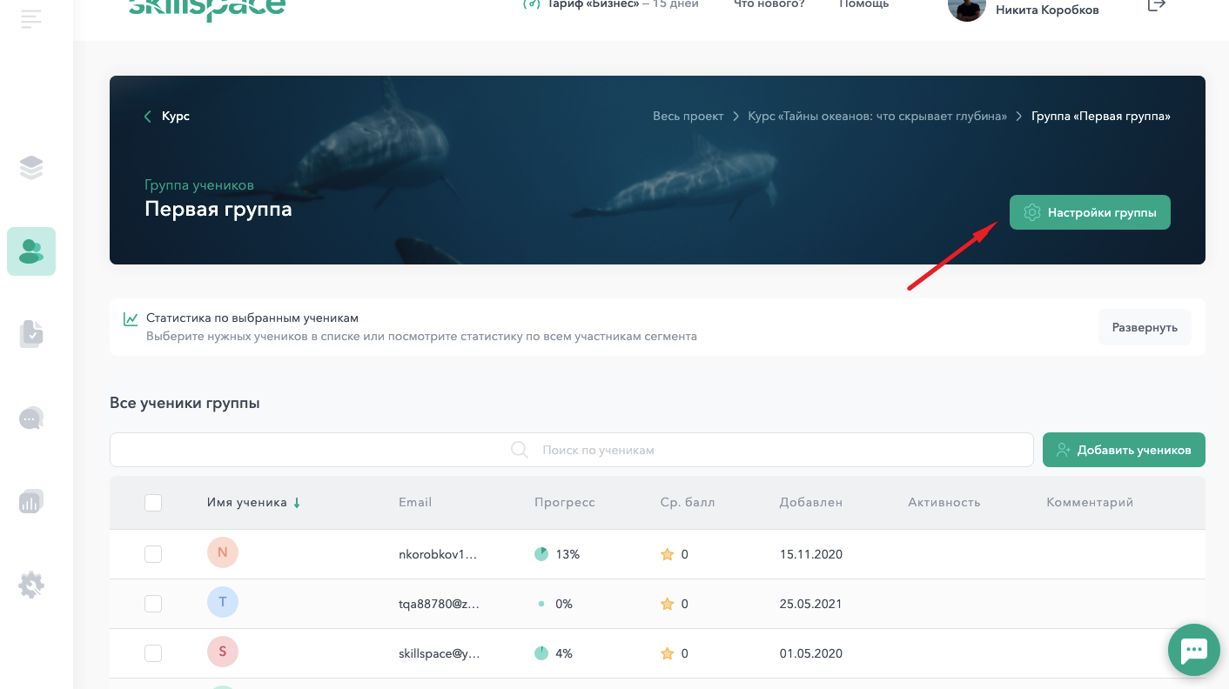Image resolution: width=1229 pixels, height=689 pixels.
Task: Click email tqa88780@z… cell
Action: click(x=440, y=604)
